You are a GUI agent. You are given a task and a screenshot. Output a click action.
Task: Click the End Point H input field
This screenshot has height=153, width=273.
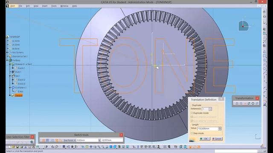(x=87, y=140)
